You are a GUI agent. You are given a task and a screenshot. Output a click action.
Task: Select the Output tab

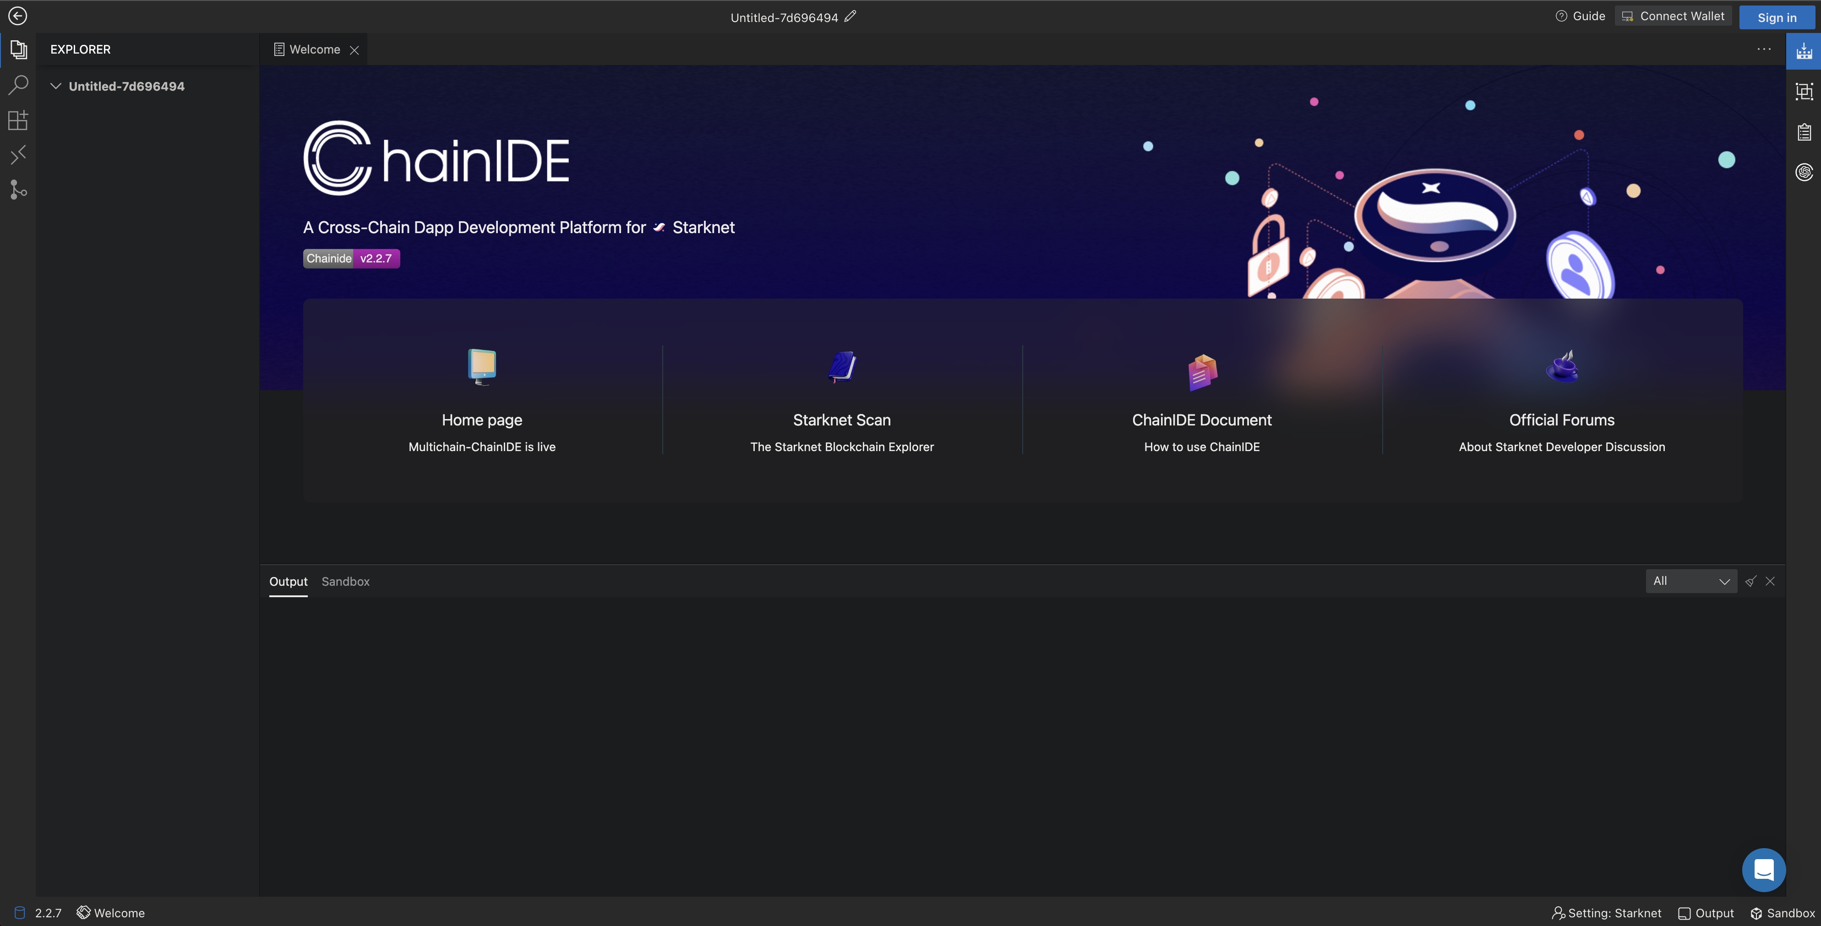(x=288, y=581)
